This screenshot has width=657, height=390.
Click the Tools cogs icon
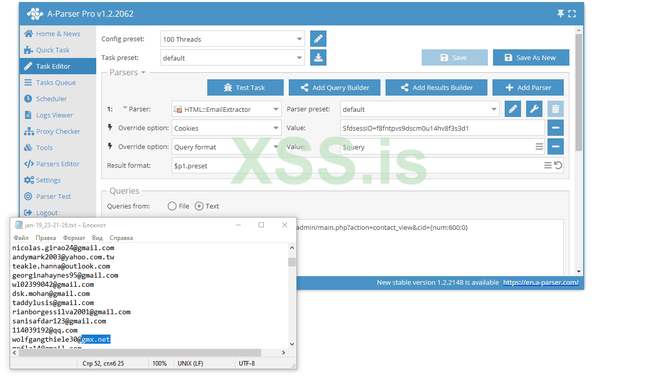pos(28,147)
